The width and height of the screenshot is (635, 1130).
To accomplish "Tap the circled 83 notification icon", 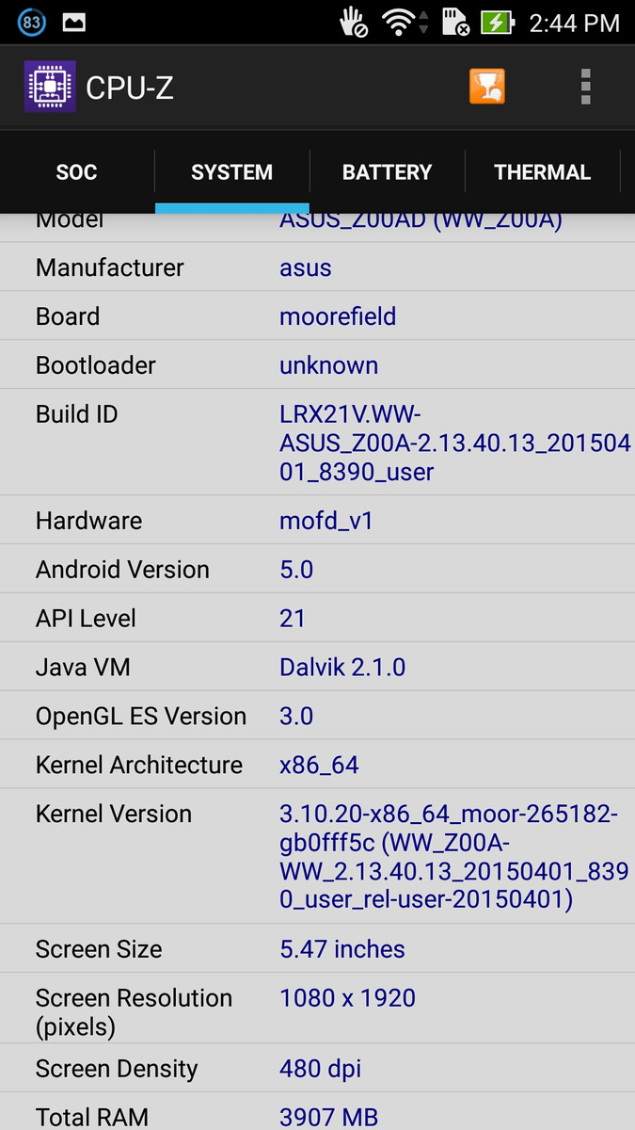I will point(32,22).
